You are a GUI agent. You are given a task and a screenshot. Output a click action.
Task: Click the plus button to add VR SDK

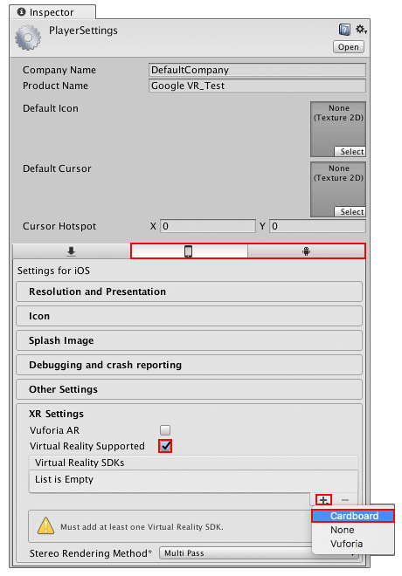click(323, 500)
